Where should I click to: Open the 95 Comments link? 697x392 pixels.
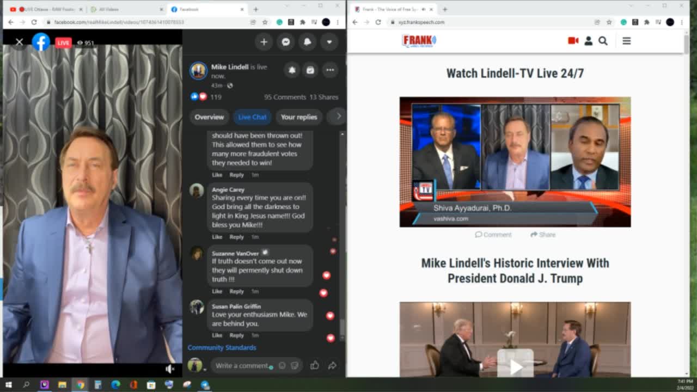tap(285, 97)
